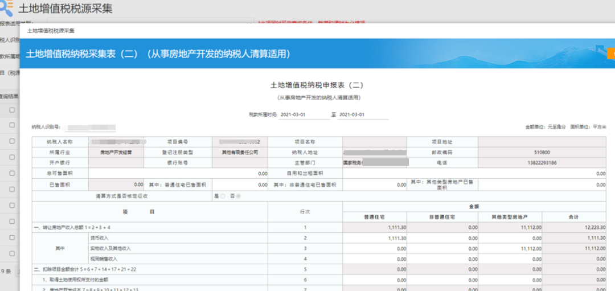Open the 税款所属时间 start date field

[x=304, y=115]
